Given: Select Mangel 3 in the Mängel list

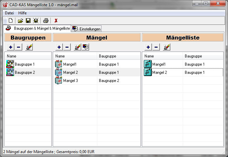Looking at the screenshot, I should pyautogui.click(x=70, y=80).
